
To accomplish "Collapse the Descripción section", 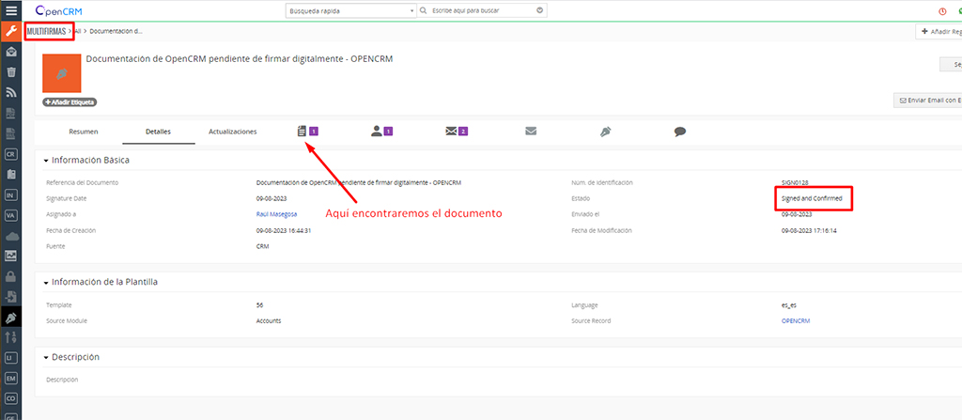I will (x=46, y=357).
